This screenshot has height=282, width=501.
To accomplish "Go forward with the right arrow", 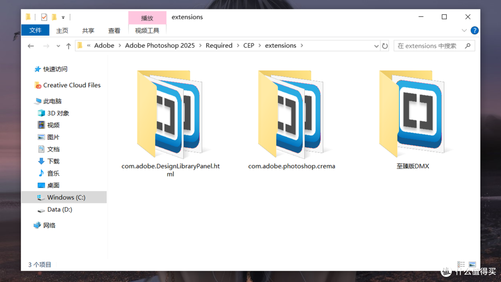I will click(46, 46).
